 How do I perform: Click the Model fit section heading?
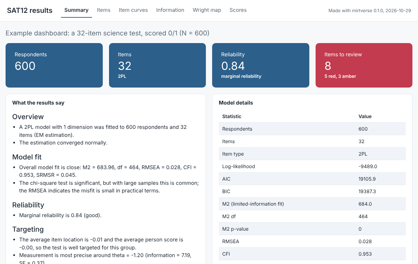(x=27, y=157)
